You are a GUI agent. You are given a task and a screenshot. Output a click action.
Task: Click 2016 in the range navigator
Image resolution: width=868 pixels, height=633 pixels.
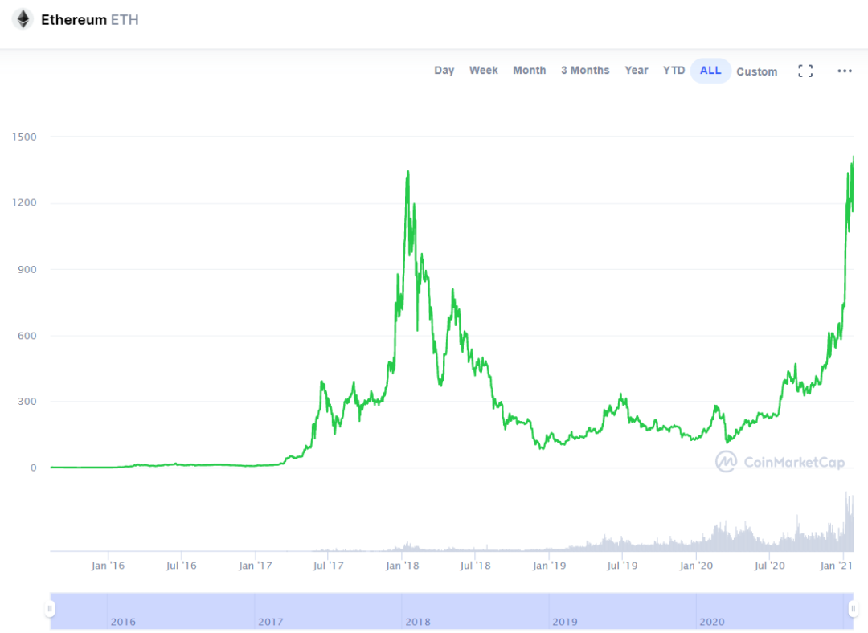pyautogui.click(x=123, y=622)
